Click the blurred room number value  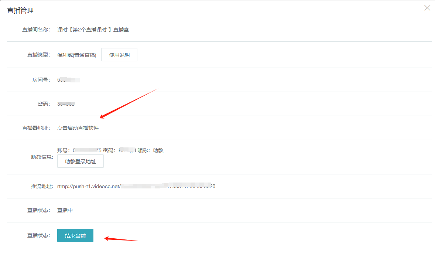(69, 80)
